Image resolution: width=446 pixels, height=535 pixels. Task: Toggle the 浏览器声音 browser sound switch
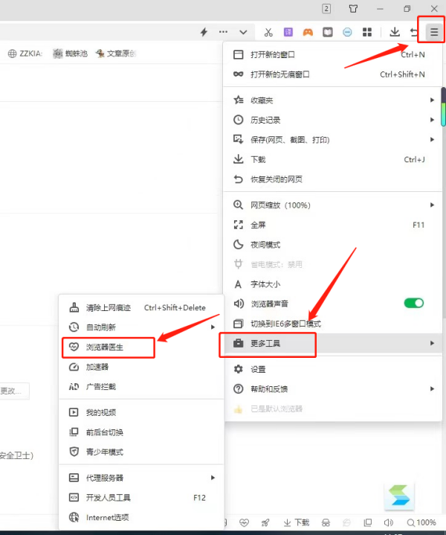(413, 303)
